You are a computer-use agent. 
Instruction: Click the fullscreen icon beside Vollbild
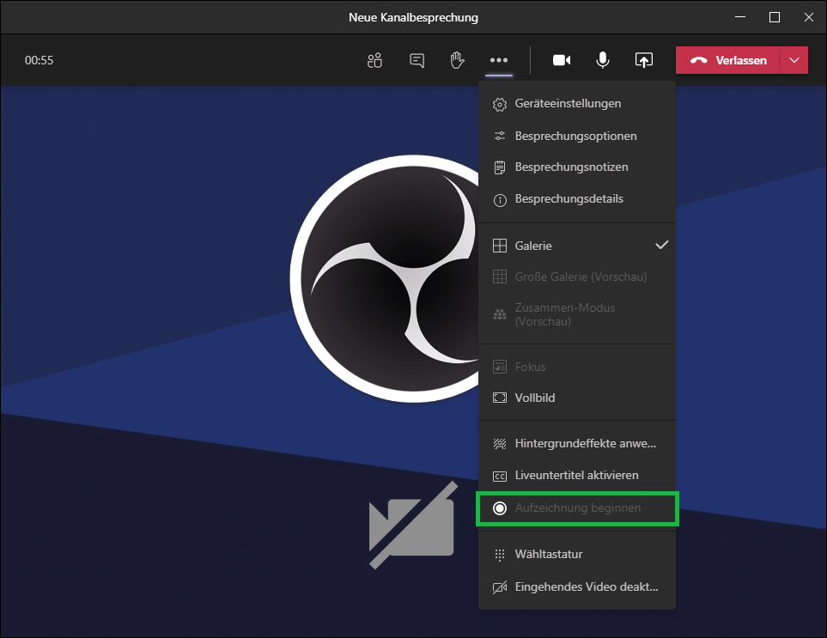(x=500, y=398)
